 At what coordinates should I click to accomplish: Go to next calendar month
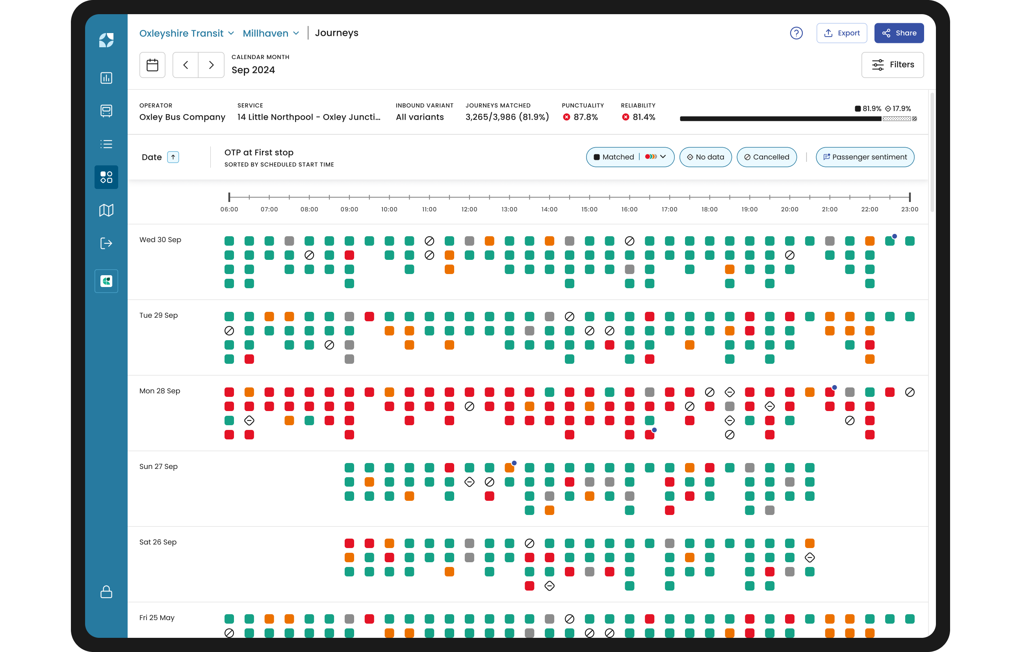(211, 65)
